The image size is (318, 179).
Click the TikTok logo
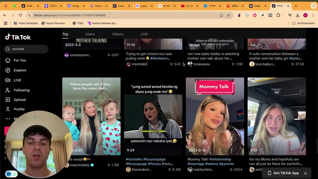coord(18,37)
